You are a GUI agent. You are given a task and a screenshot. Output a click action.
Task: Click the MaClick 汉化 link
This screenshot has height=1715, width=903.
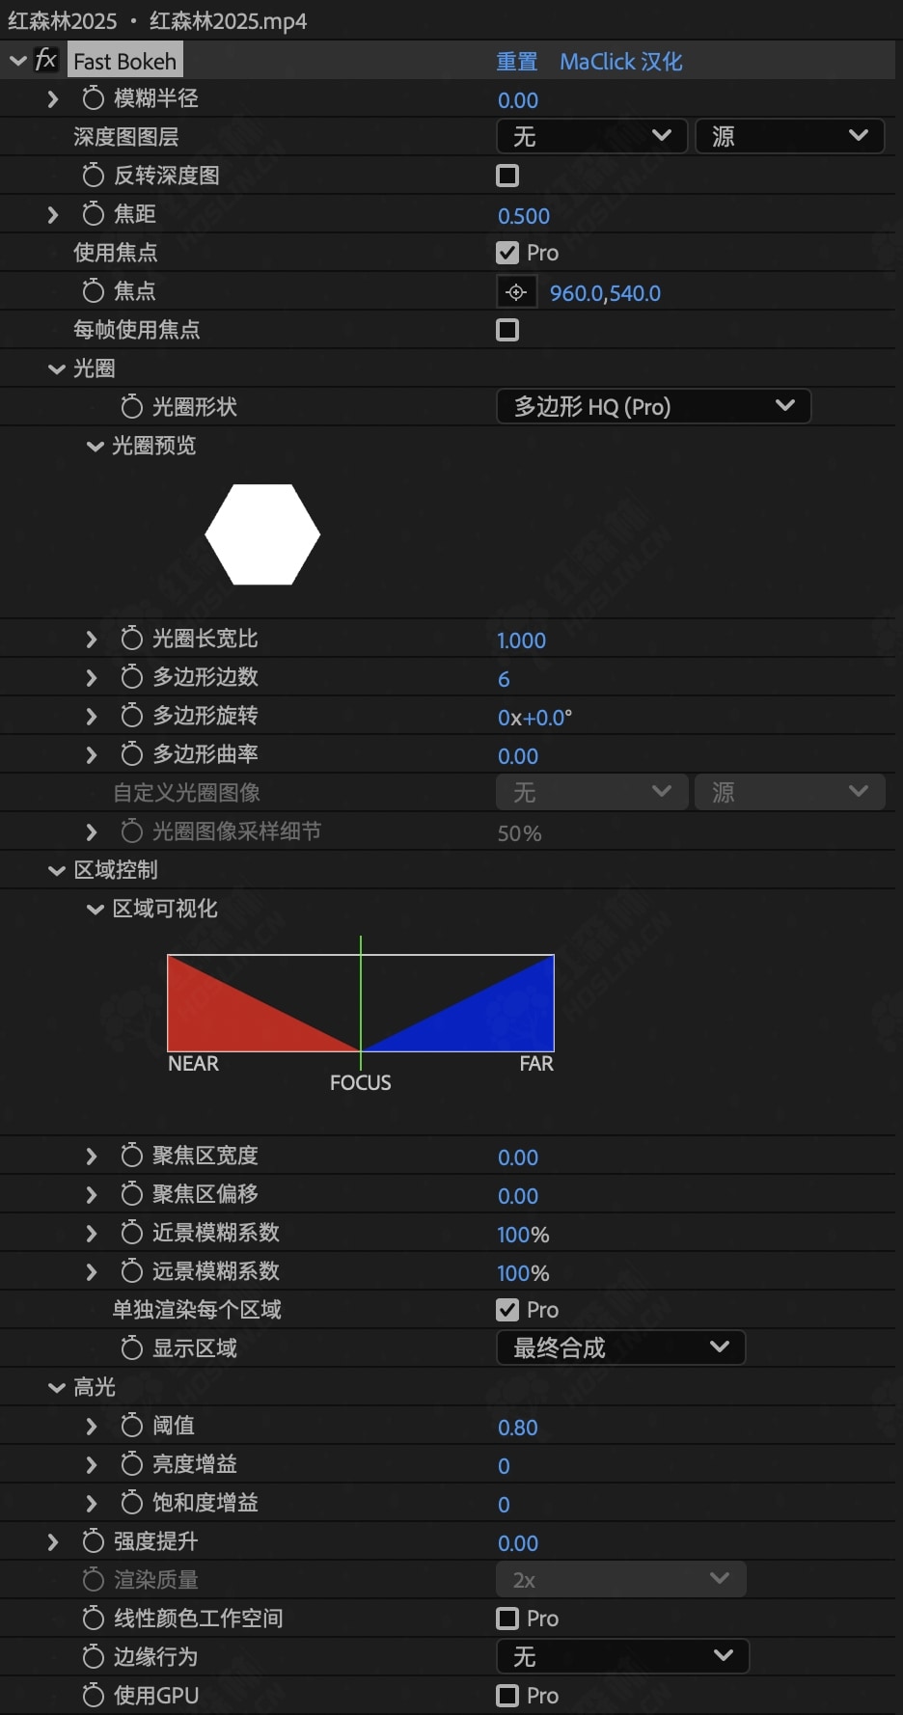621,62
